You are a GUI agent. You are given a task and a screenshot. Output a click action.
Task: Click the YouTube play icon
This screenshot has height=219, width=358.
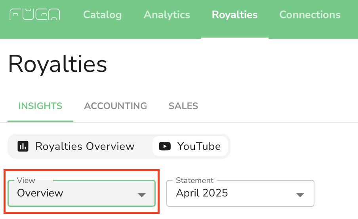(165, 146)
